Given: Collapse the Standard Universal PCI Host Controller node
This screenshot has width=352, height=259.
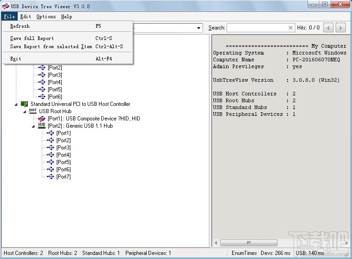Looking at the screenshot, I should point(16,105).
